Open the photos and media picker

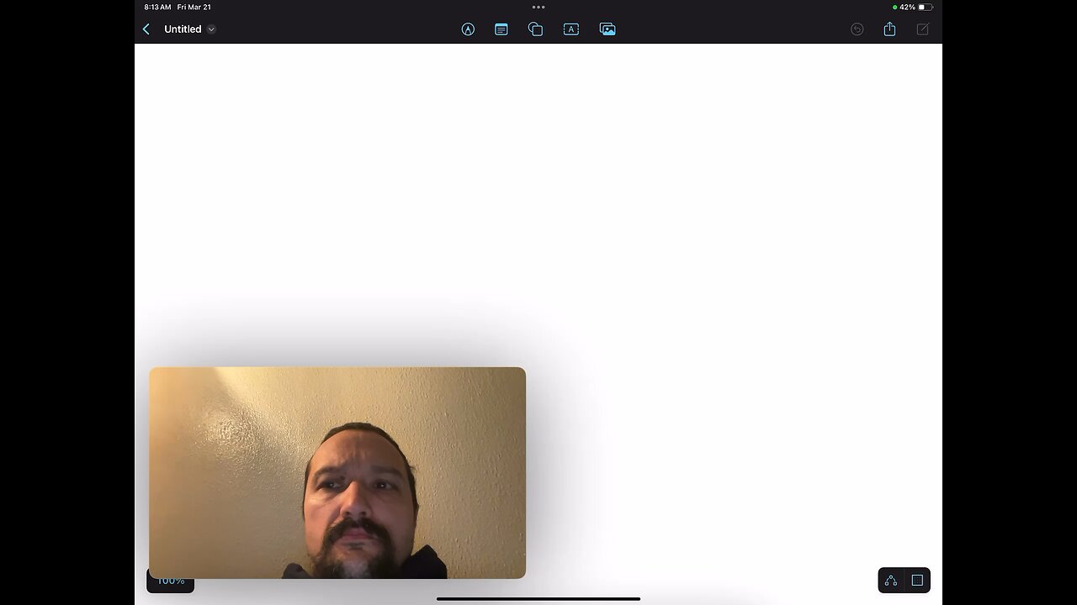[x=607, y=29]
